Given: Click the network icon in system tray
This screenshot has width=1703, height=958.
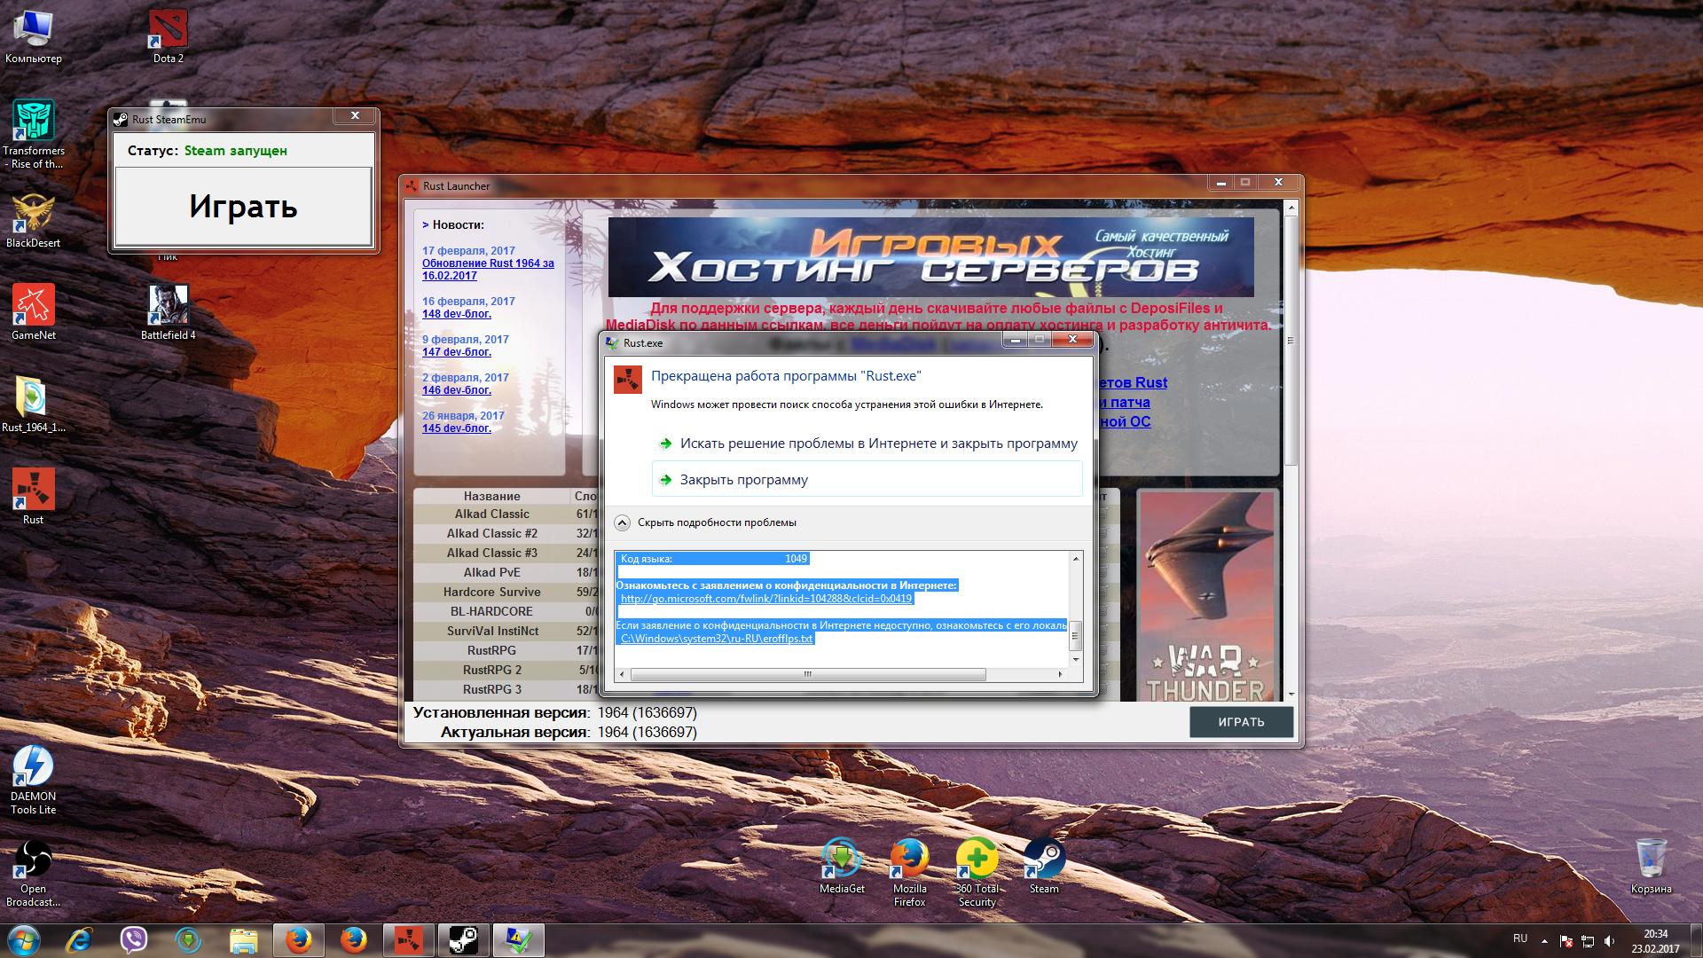Looking at the screenshot, I should coord(1588,941).
